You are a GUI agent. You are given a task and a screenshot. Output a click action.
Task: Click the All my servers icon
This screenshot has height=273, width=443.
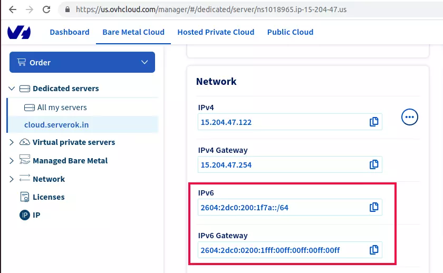pos(30,108)
